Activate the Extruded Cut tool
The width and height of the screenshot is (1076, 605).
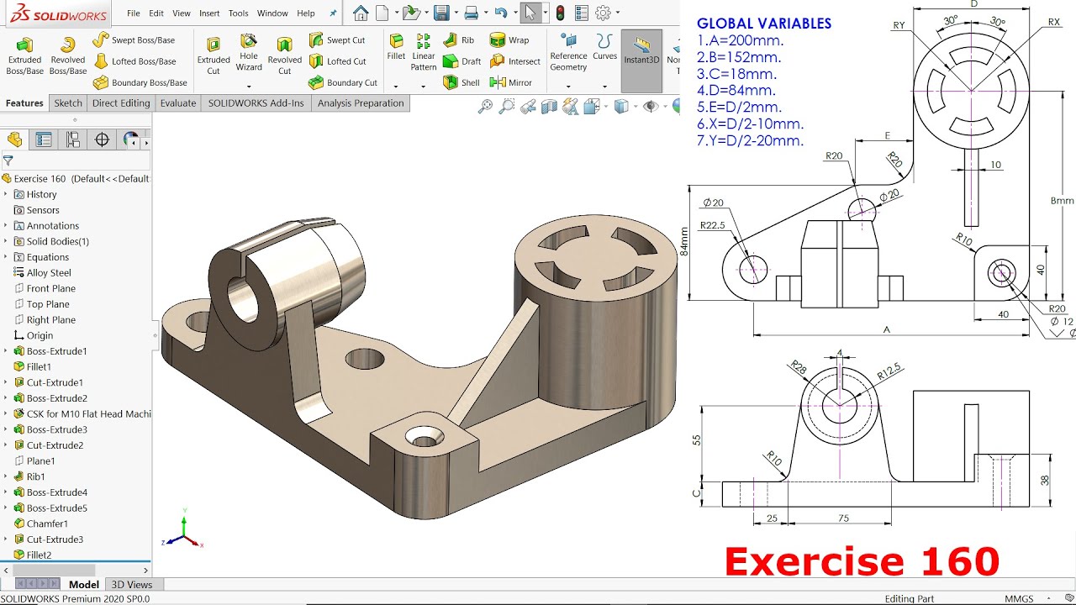(214, 55)
